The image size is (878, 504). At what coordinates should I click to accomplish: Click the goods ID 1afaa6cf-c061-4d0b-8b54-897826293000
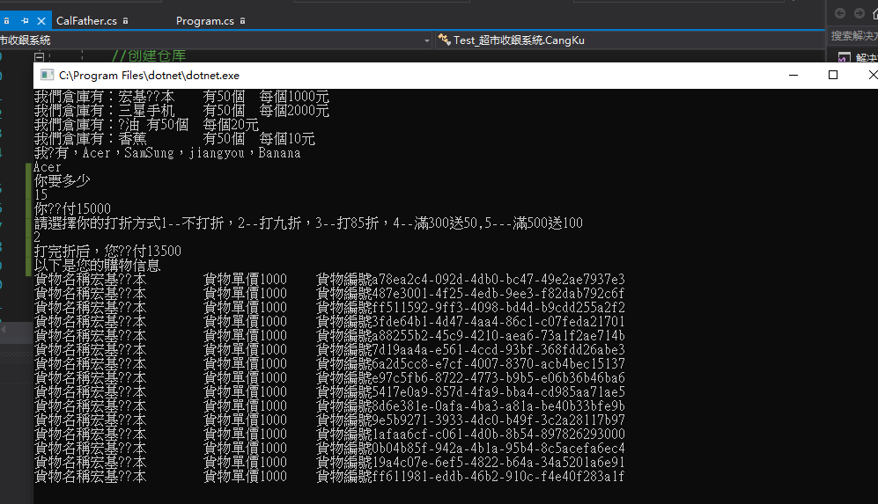(x=498, y=435)
